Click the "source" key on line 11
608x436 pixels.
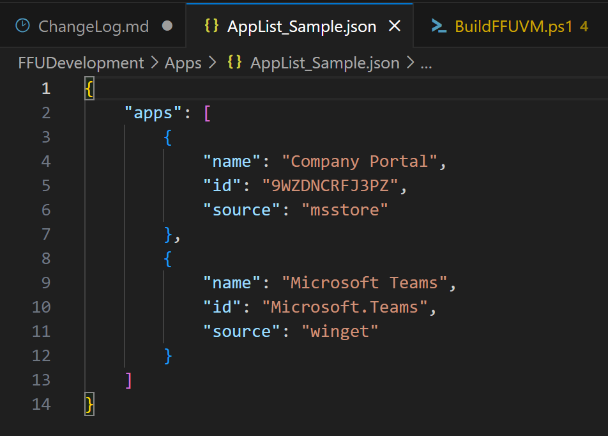pyautogui.click(x=241, y=332)
